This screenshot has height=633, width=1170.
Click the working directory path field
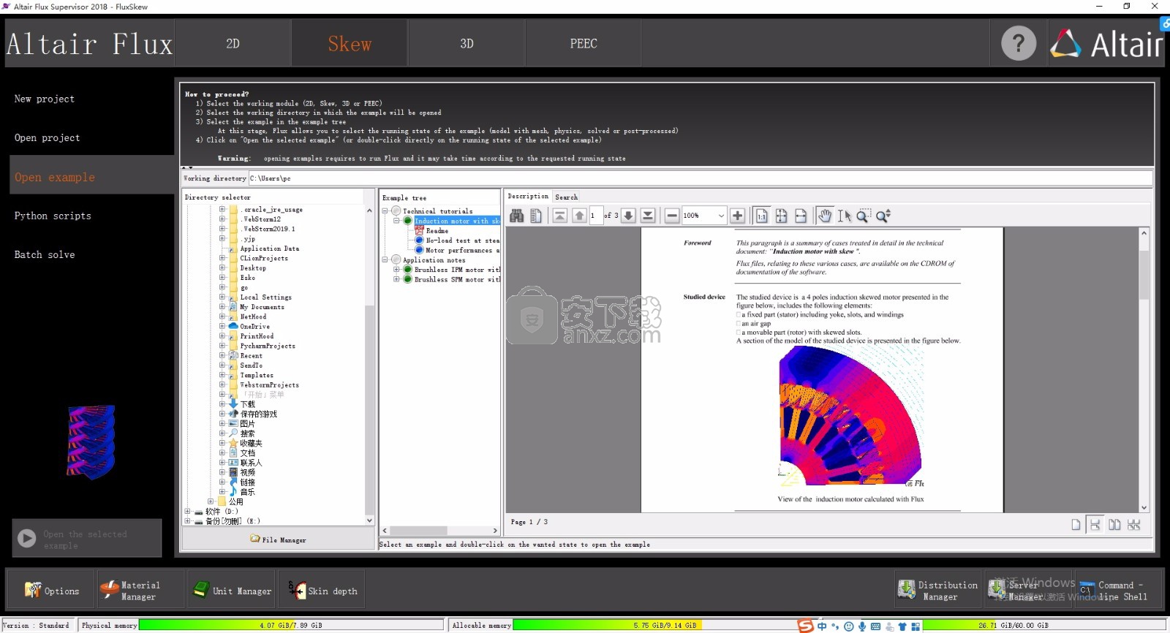701,178
